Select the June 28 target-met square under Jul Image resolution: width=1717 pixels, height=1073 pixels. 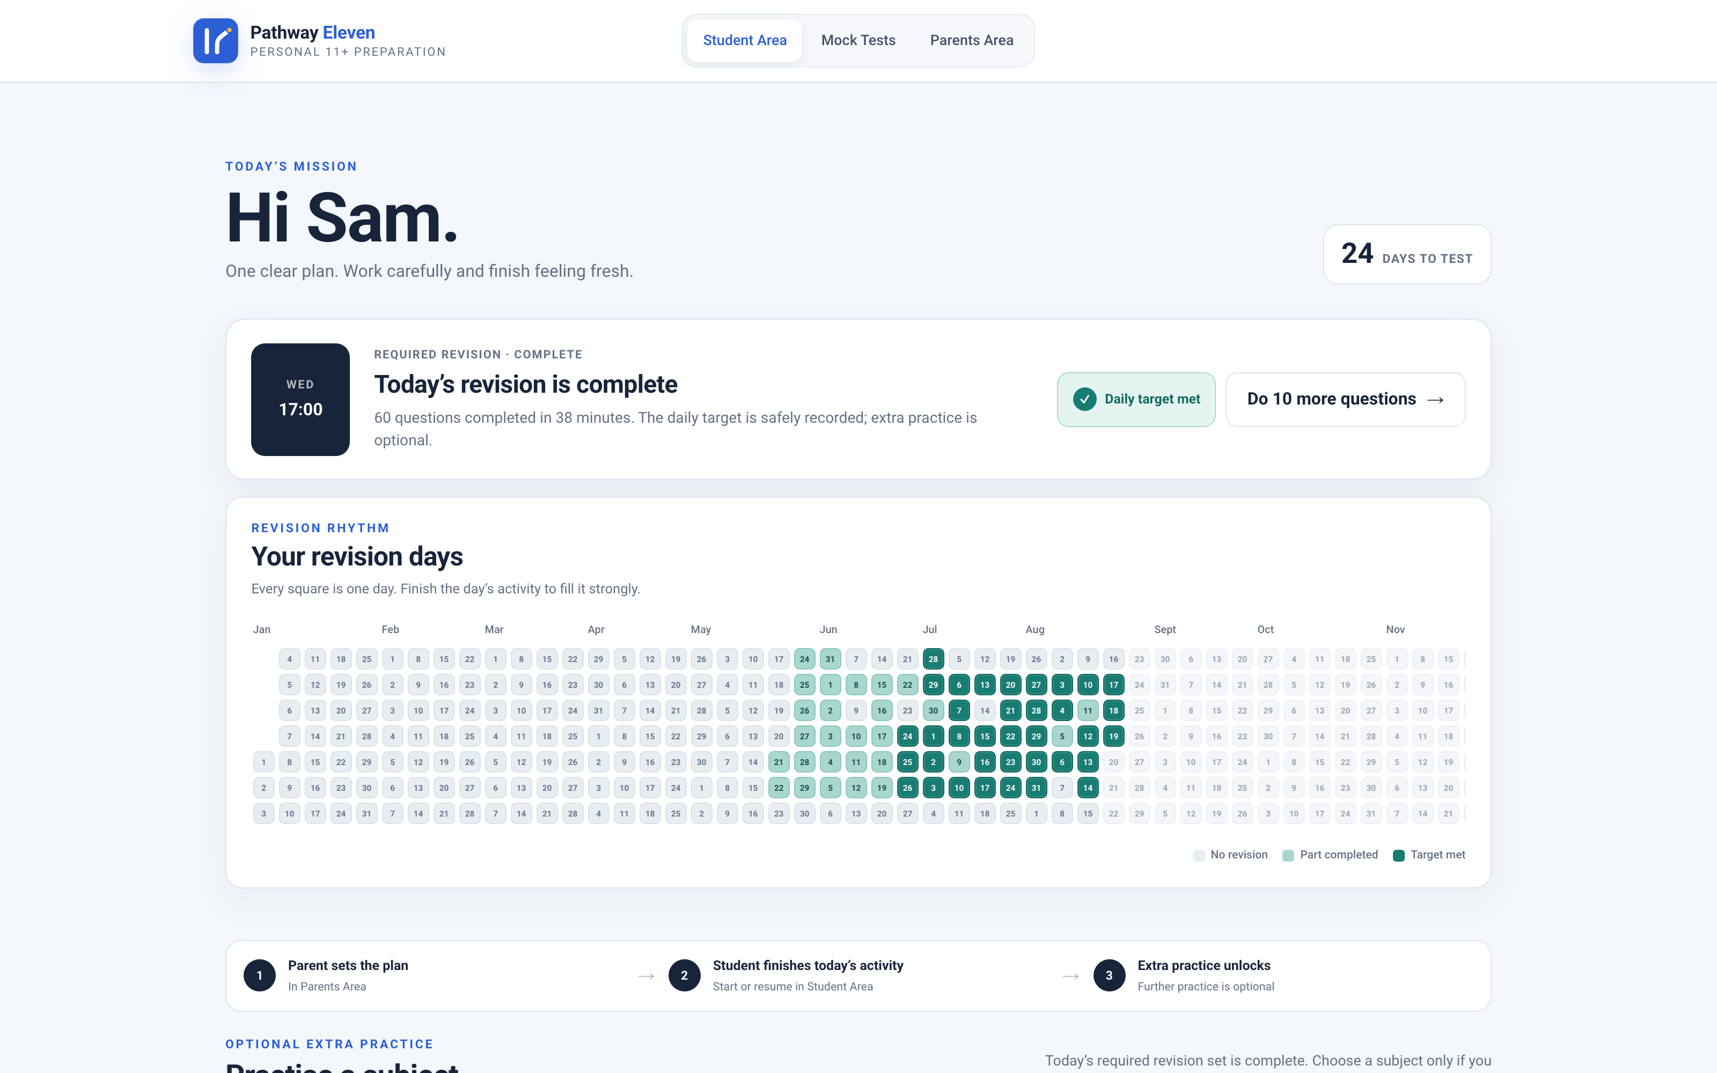[x=933, y=659]
